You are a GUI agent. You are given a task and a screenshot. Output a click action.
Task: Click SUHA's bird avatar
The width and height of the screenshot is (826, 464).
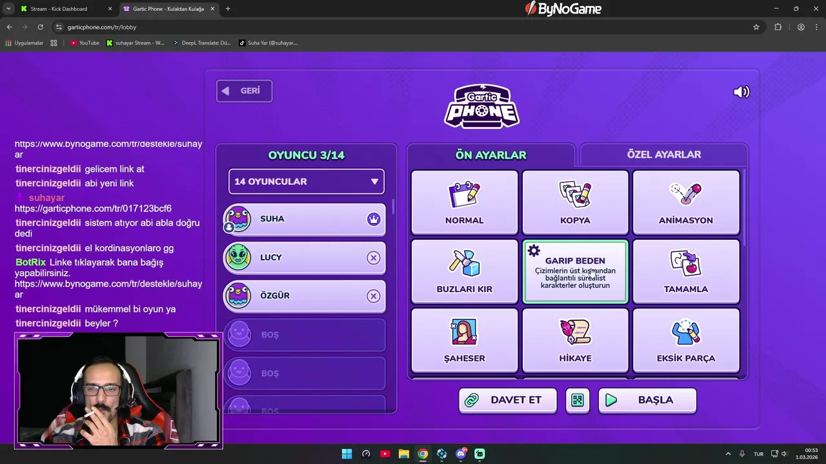237,219
